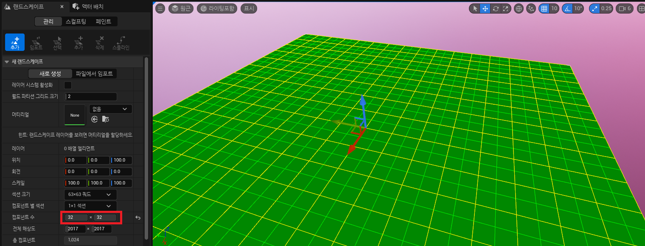This screenshot has width=645, height=246.
Task: Open the 원근 perspective view dropdown
Action: click(x=181, y=8)
